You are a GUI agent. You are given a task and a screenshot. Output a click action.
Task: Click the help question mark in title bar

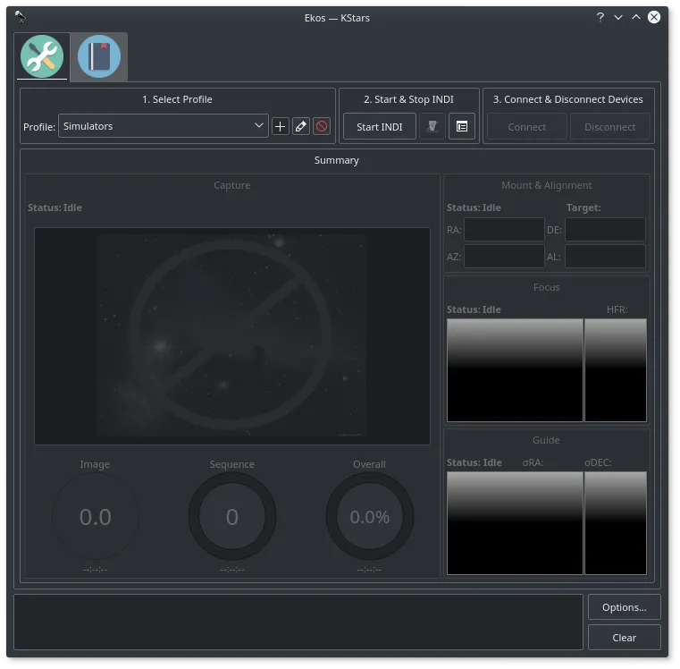(600, 17)
